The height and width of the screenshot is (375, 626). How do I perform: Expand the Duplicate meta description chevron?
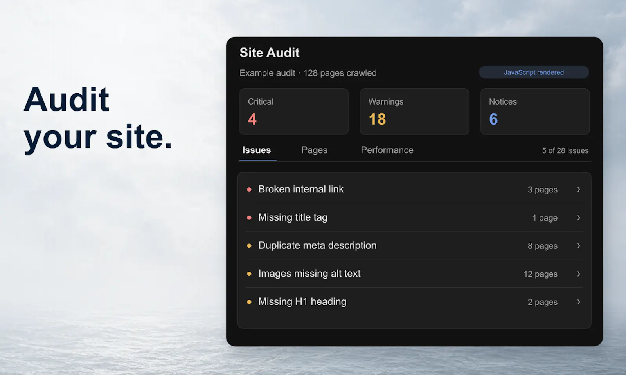(x=578, y=246)
